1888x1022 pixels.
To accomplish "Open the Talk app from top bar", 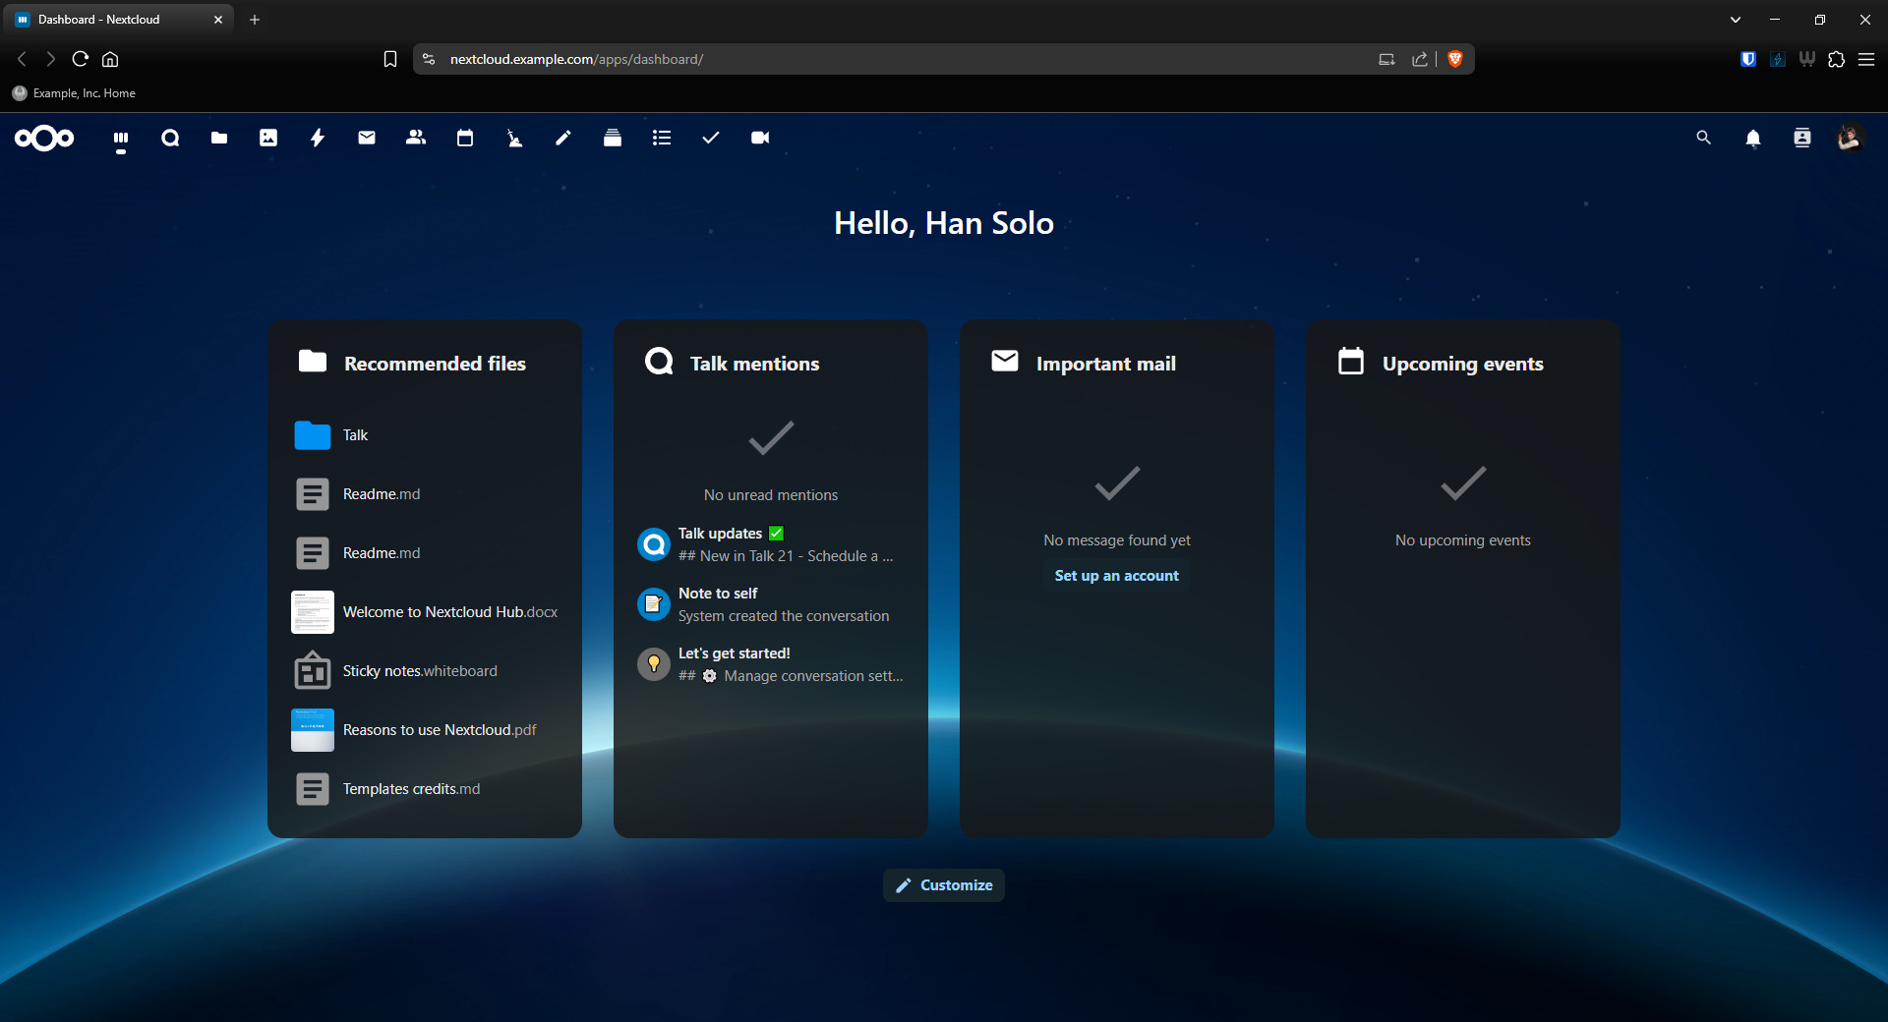I will (x=170, y=139).
